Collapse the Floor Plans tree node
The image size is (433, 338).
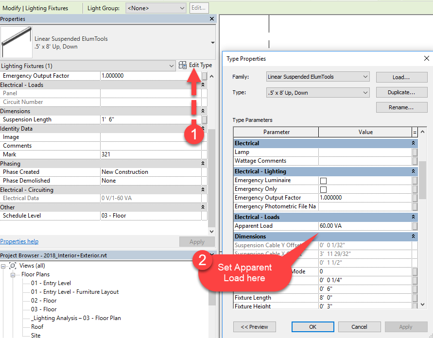click(13, 275)
